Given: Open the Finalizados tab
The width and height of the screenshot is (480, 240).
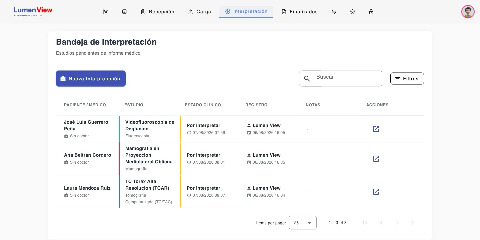Looking at the screenshot, I should [x=300, y=12].
